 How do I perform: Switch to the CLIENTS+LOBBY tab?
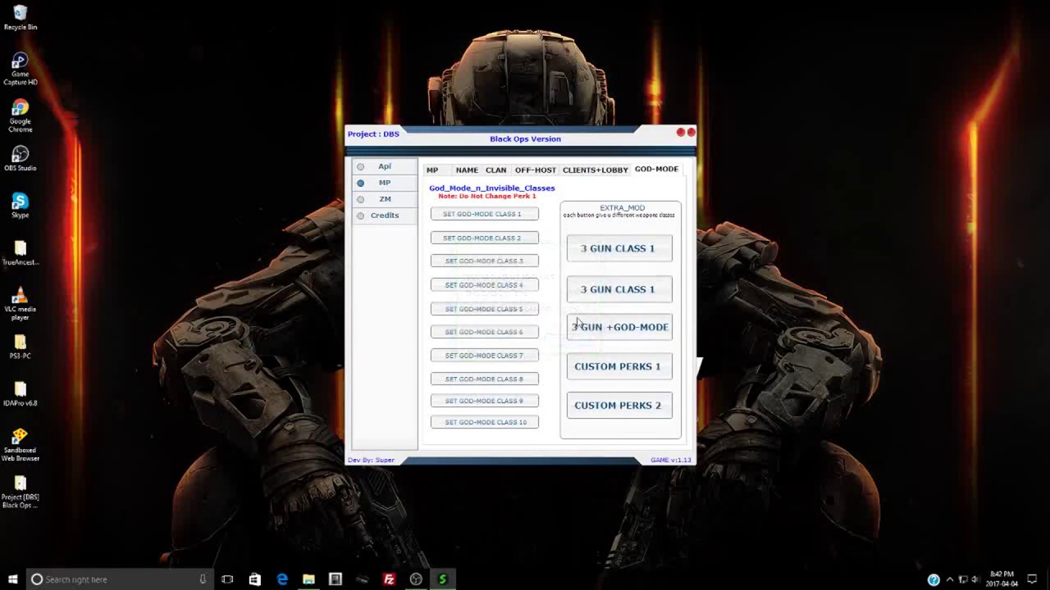pos(596,170)
